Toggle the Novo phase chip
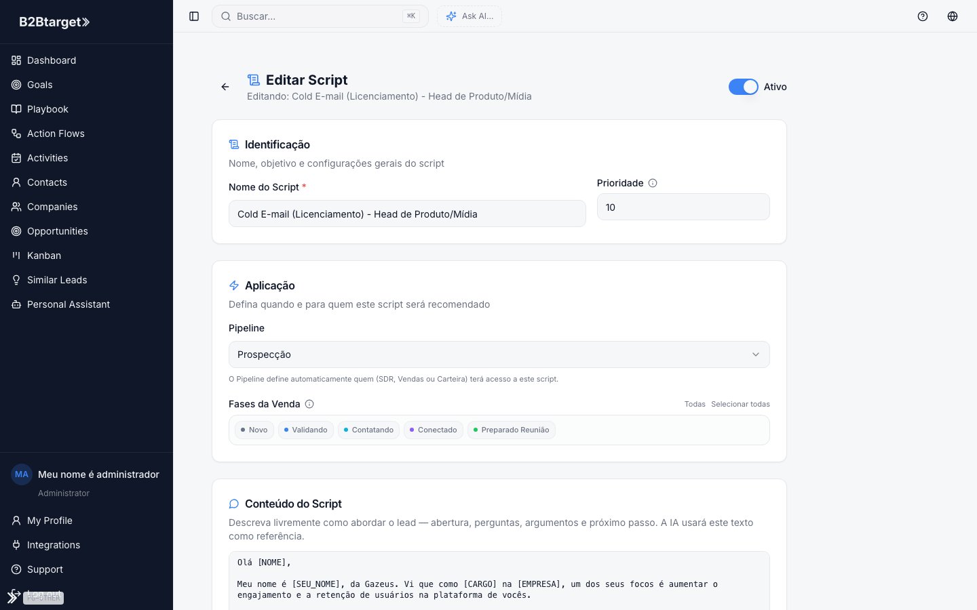977x610 pixels. (254, 430)
